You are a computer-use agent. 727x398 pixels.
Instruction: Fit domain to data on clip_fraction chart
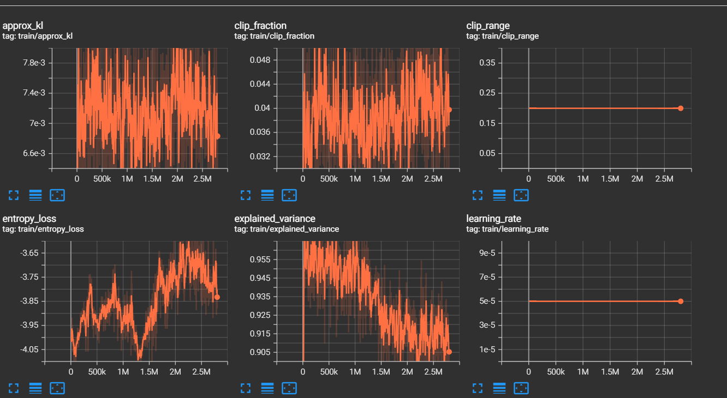click(x=289, y=195)
